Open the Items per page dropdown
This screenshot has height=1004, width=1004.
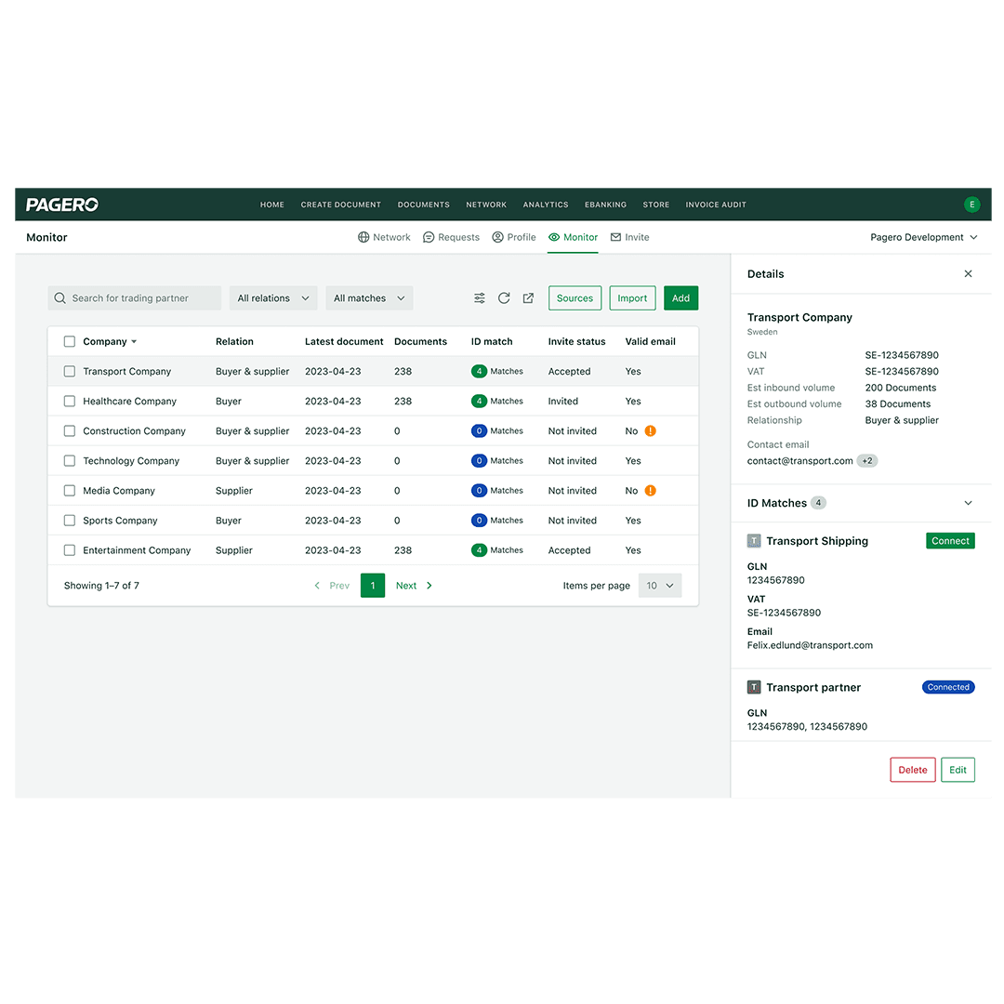point(660,585)
